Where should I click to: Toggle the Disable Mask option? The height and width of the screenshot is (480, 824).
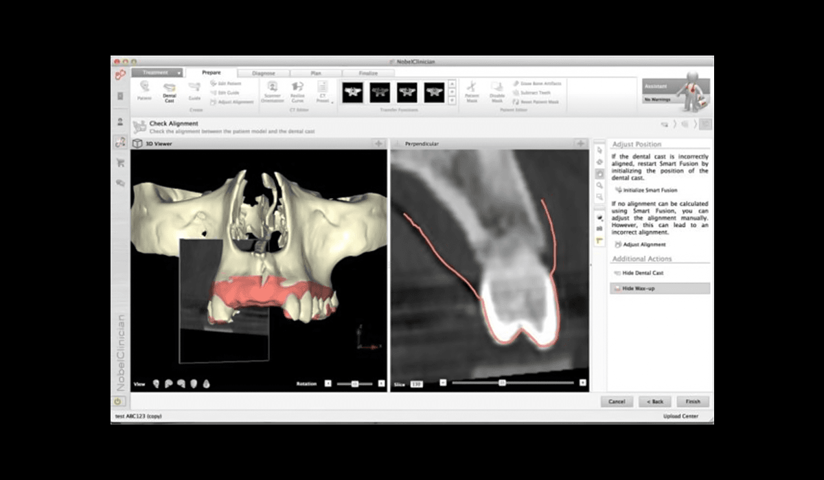[x=497, y=89]
